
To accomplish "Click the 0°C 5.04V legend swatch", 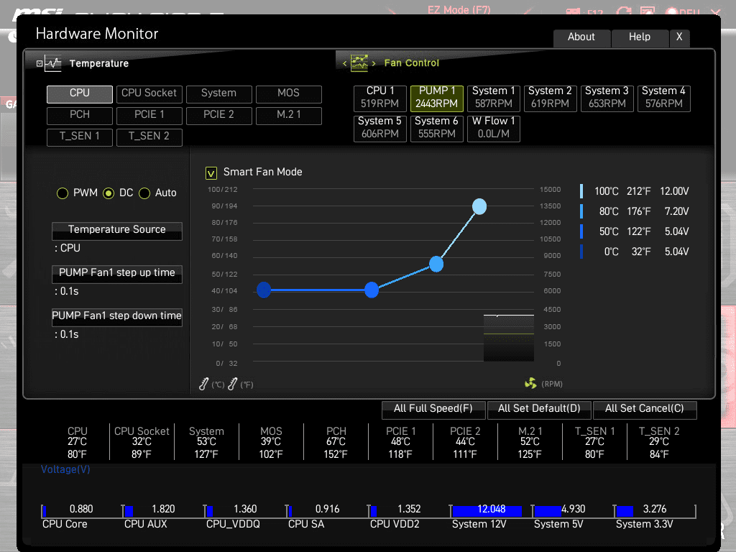I will click(x=581, y=252).
